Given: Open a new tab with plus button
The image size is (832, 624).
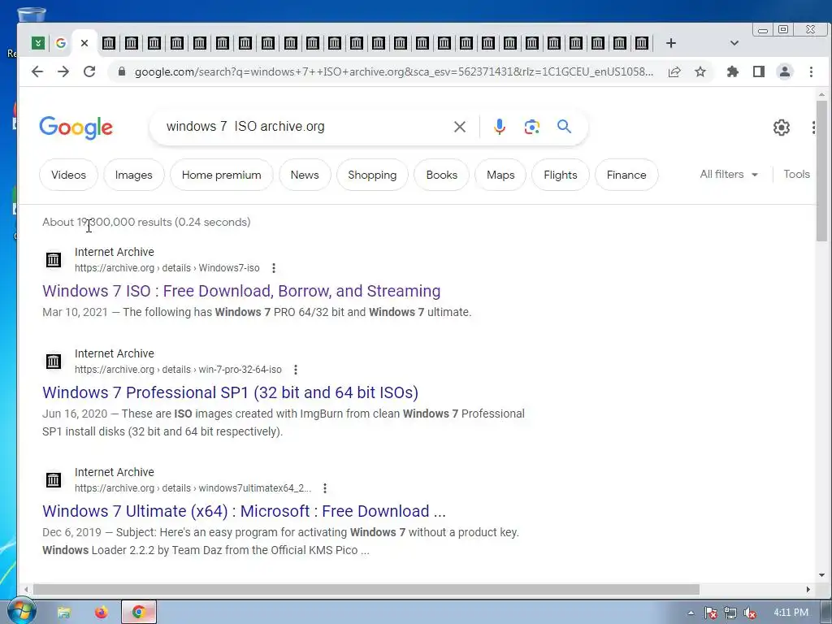Looking at the screenshot, I should pos(670,43).
